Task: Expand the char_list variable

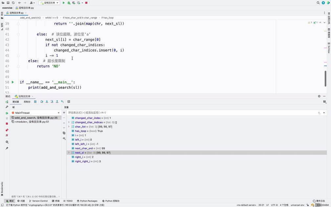Action: pos(69,126)
